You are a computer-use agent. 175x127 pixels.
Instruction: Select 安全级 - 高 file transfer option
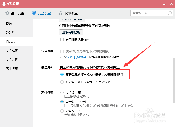click(62, 93)
